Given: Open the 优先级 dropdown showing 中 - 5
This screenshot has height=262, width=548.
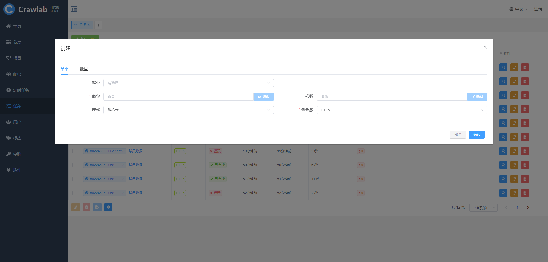Looking at the screenshot, I should [x=402, y=110].
